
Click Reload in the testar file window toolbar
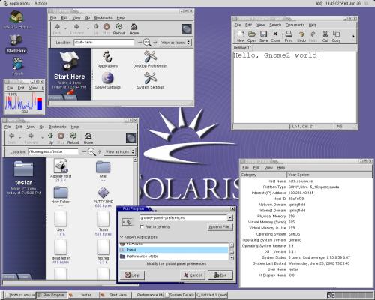point(73,138)
